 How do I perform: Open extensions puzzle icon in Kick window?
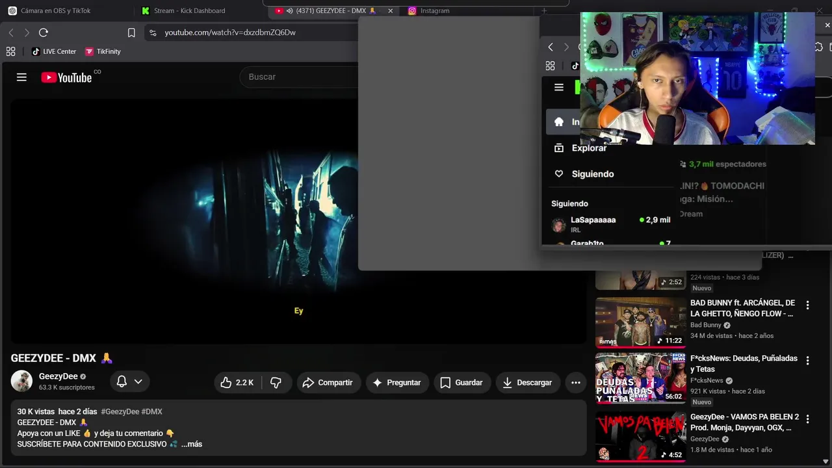818,47
